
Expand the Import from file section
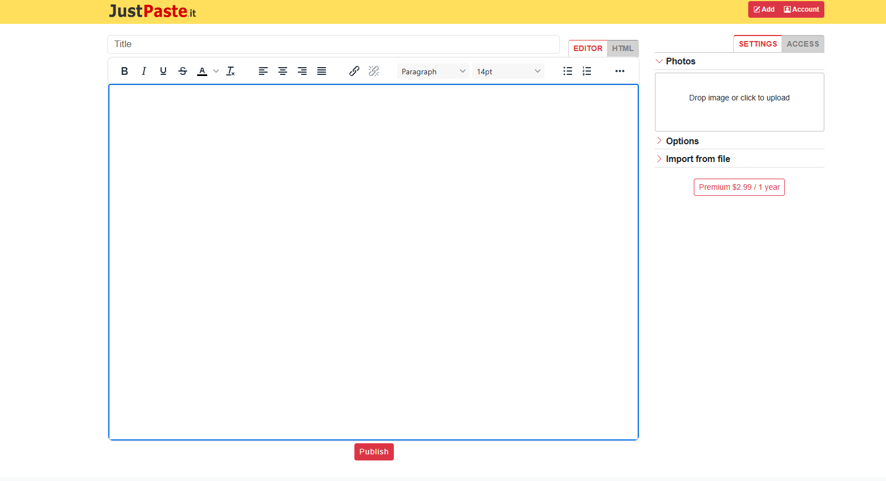pyautogui.click(x=739, y=159)
